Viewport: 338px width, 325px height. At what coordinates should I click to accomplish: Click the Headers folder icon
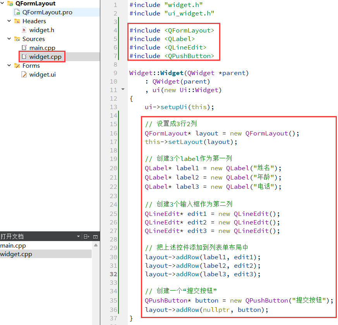pos(17,21)
